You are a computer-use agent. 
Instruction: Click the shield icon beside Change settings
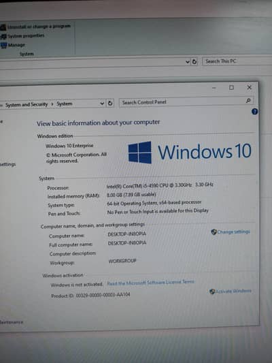[x=214, y=232]
